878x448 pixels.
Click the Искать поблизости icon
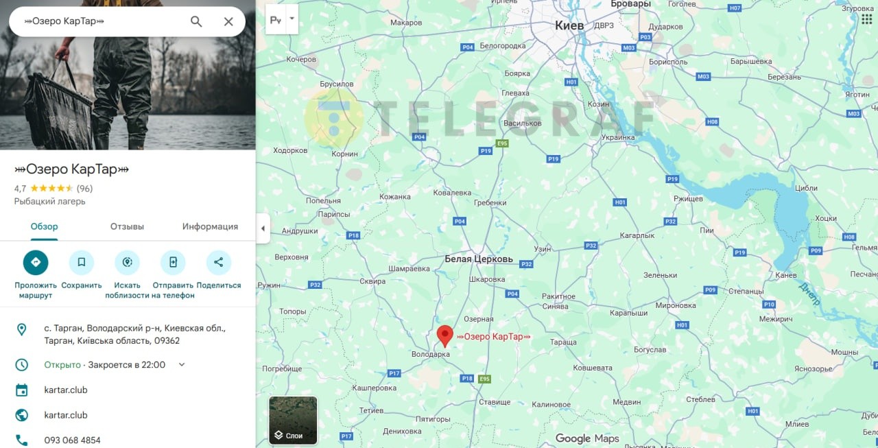[127, 263]
